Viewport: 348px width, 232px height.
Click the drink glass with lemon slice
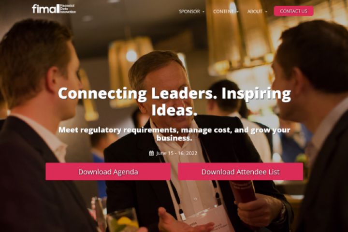point(123,221)
